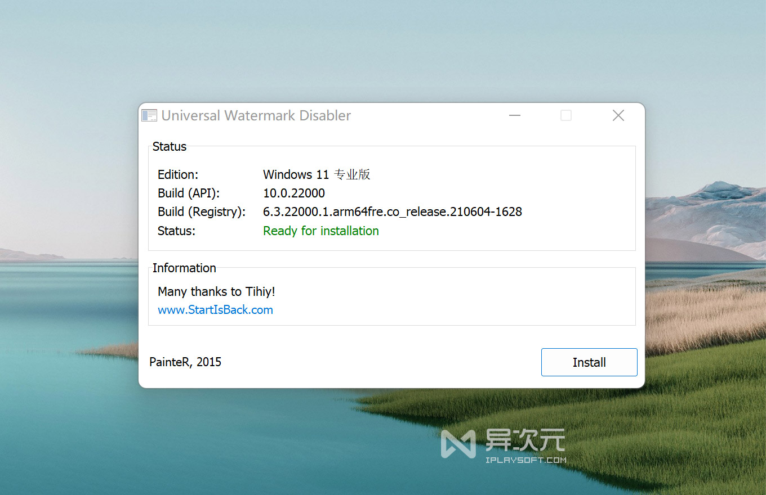Select the Many thanks to Tihiy! text
Screen dimensions: 766x495
coord(216,291)
